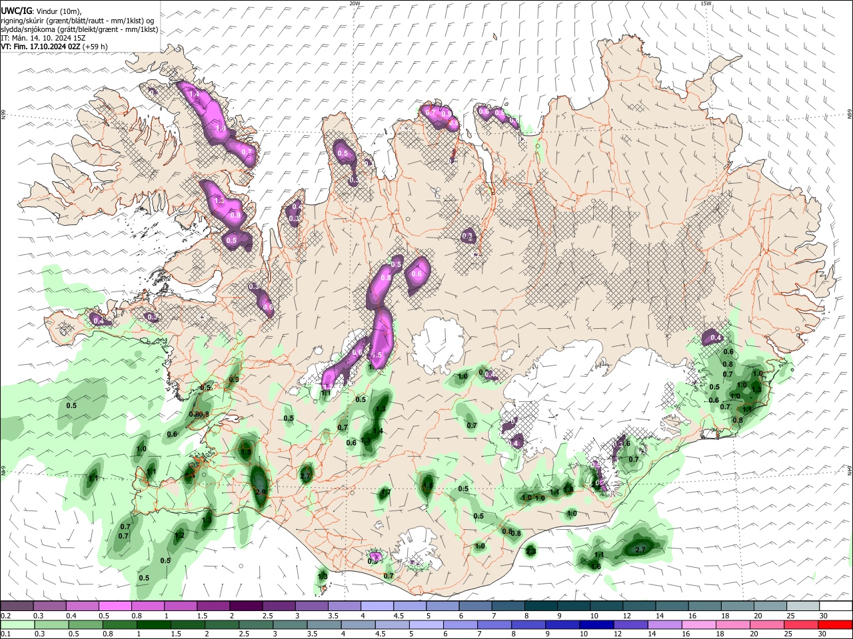Image resolution: width=853 pixels, height=639 pixels.
Task: Click the white snow swatch labeled 30
Action: click(x=836, y=606)
